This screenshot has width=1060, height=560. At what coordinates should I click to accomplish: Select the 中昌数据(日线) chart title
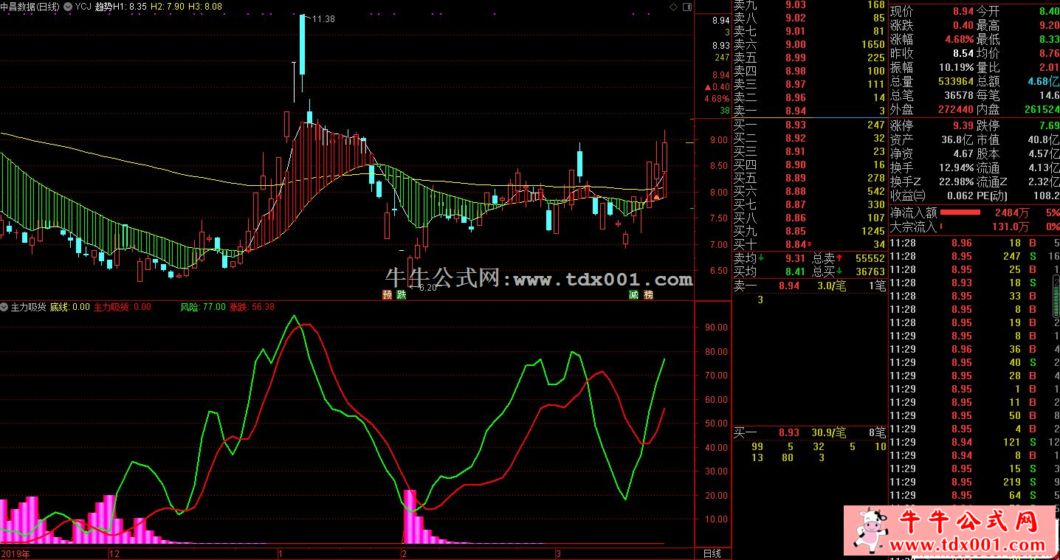(31, 6)
